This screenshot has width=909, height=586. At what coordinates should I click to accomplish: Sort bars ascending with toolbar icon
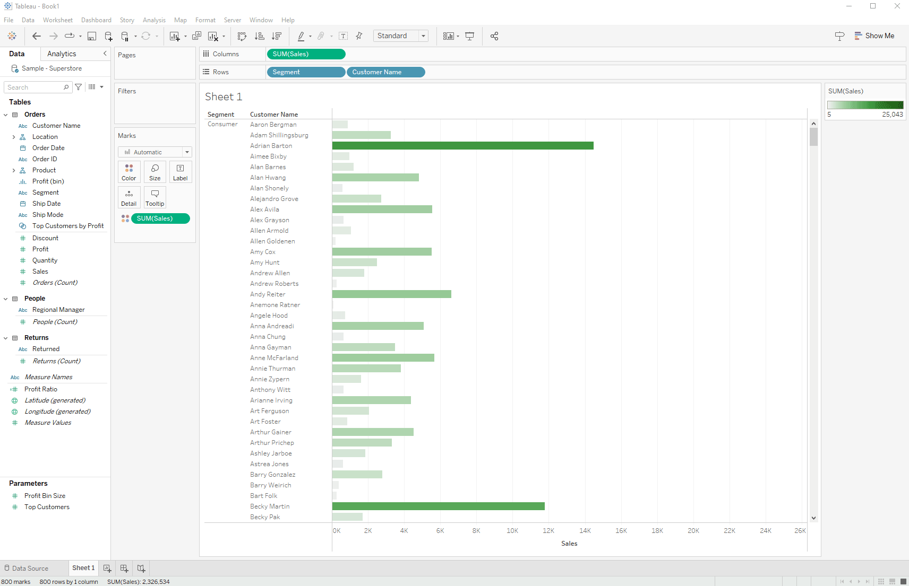point(260,36)
